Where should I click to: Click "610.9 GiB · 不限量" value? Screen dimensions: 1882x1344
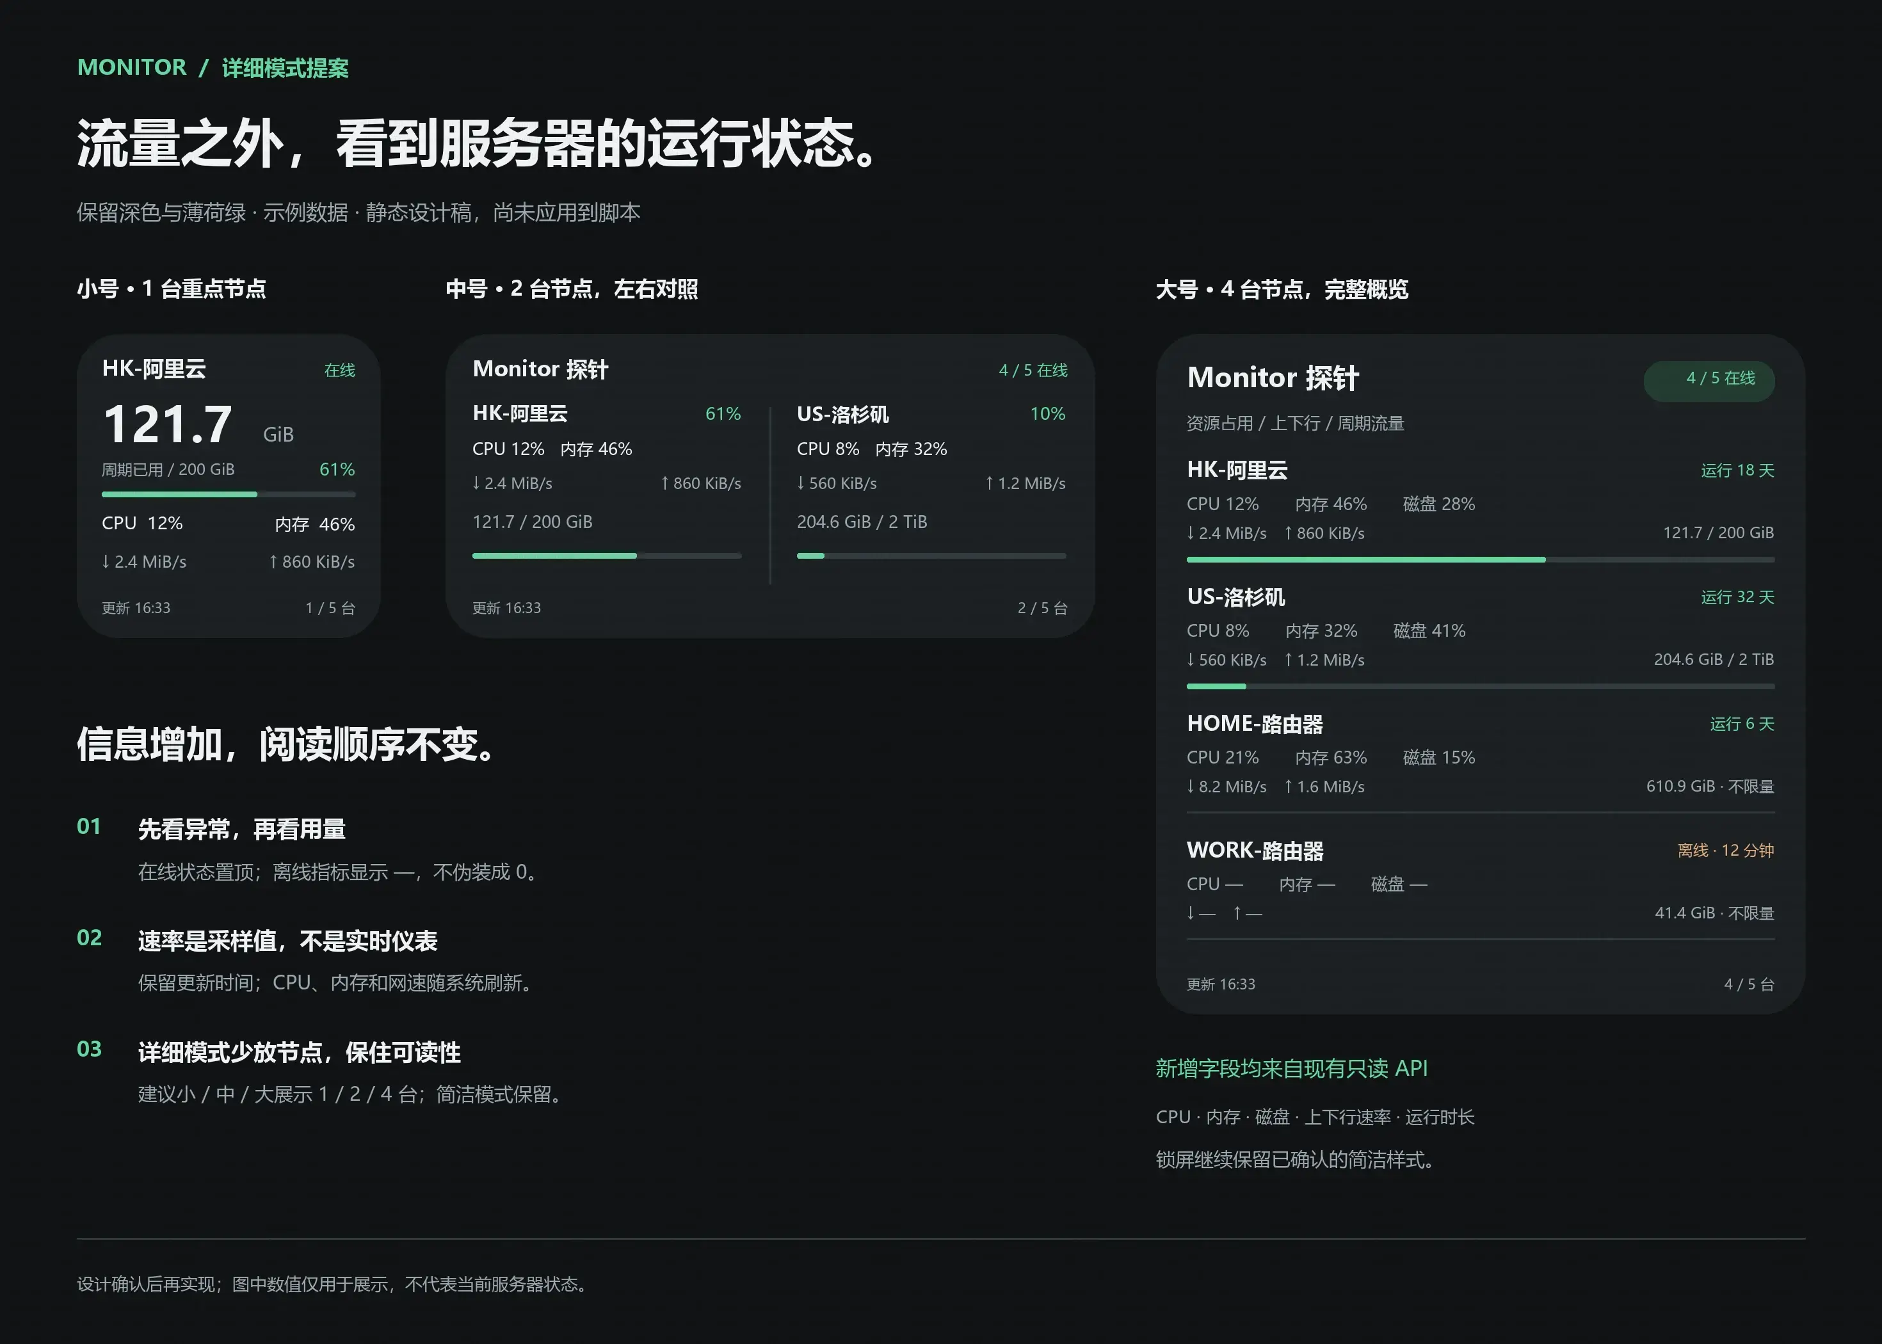(1710, 786)
